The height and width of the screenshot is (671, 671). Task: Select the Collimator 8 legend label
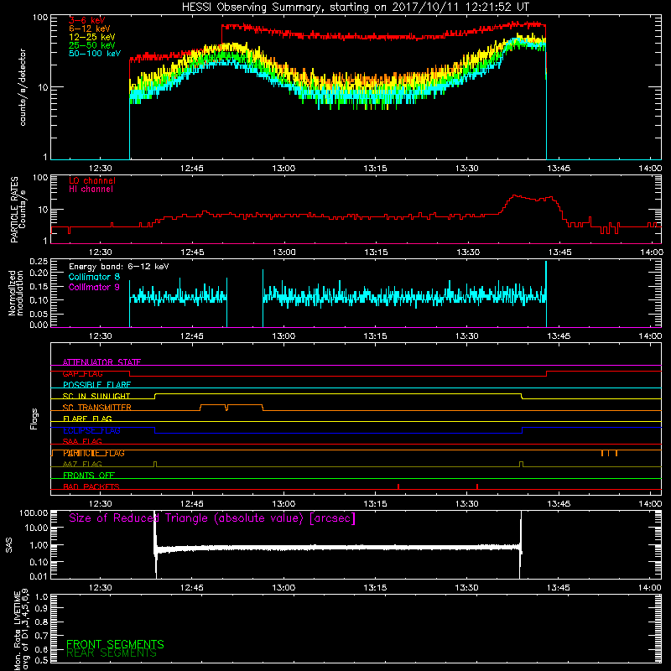[x=94, y=277]
